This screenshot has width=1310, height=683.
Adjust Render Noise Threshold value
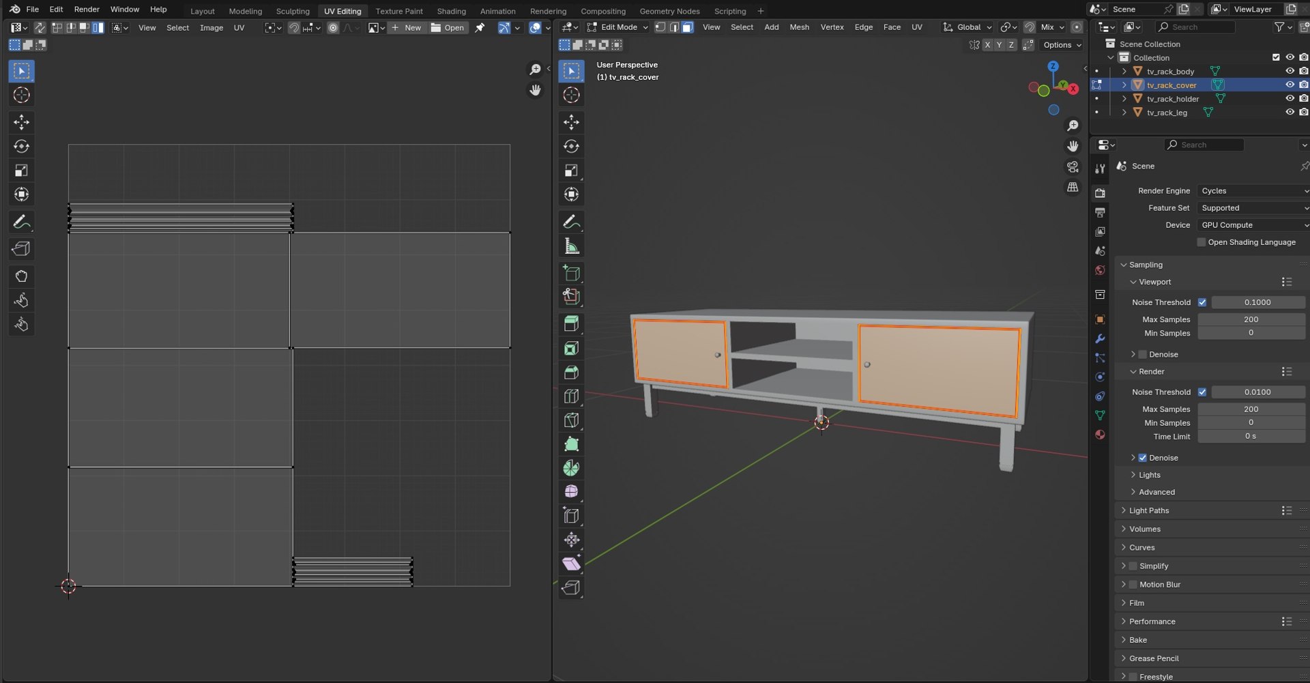click(x=1257, y=392)
